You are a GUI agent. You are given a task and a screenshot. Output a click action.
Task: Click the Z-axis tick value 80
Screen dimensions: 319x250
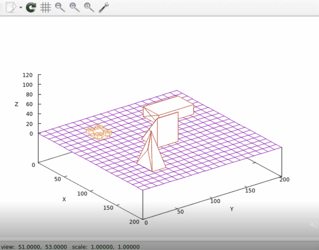pyautogui.click(x=29, y=94)
